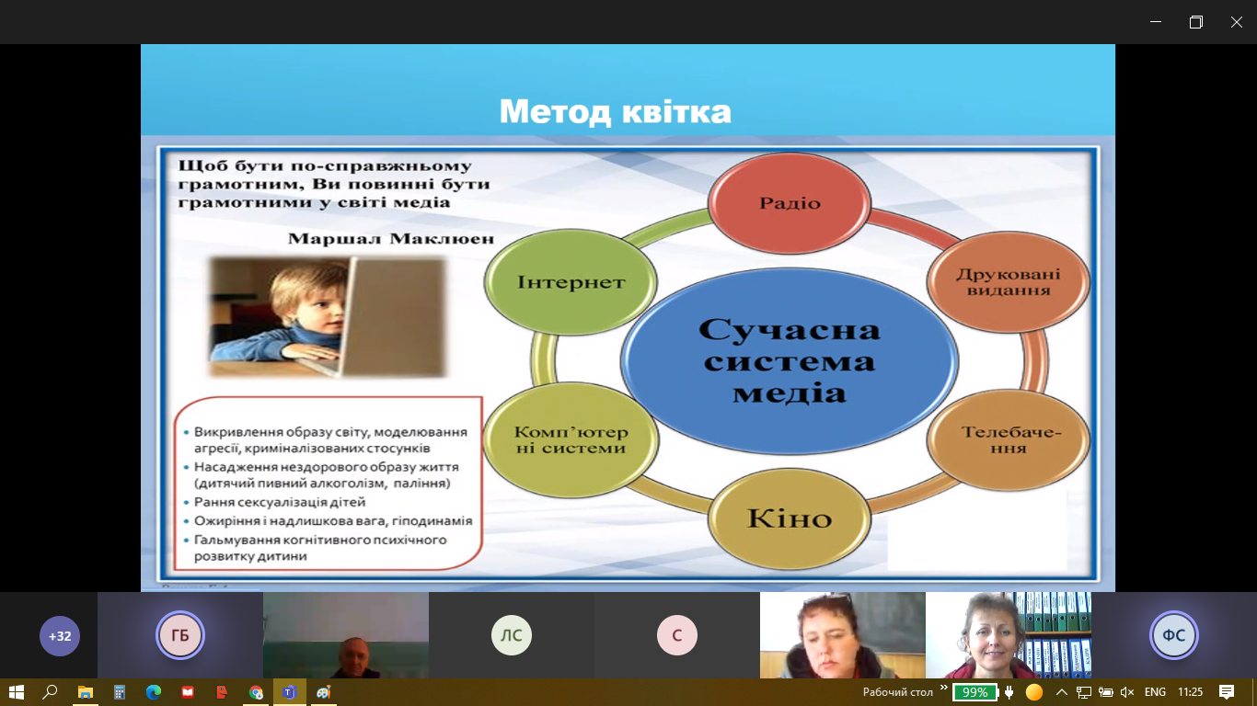Show the +32 additional participants
Viewport: 1257px width, 706px height.
(x=60, y=636)
